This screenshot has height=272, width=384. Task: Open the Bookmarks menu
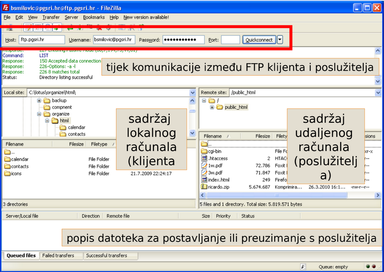pos(94,17)
